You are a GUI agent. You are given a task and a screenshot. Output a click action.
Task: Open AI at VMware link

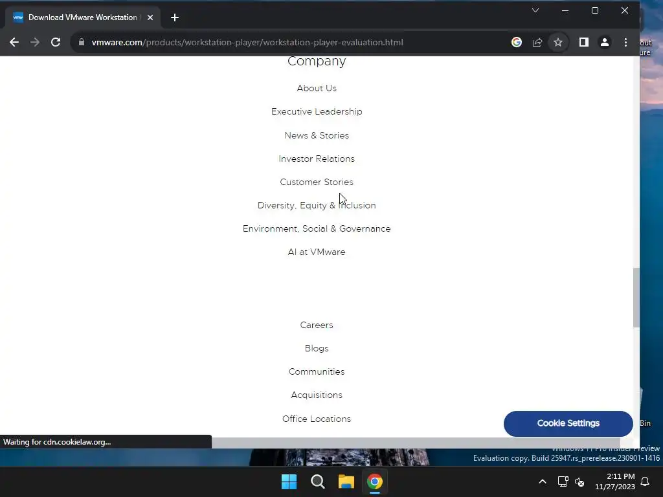point(317,252)
